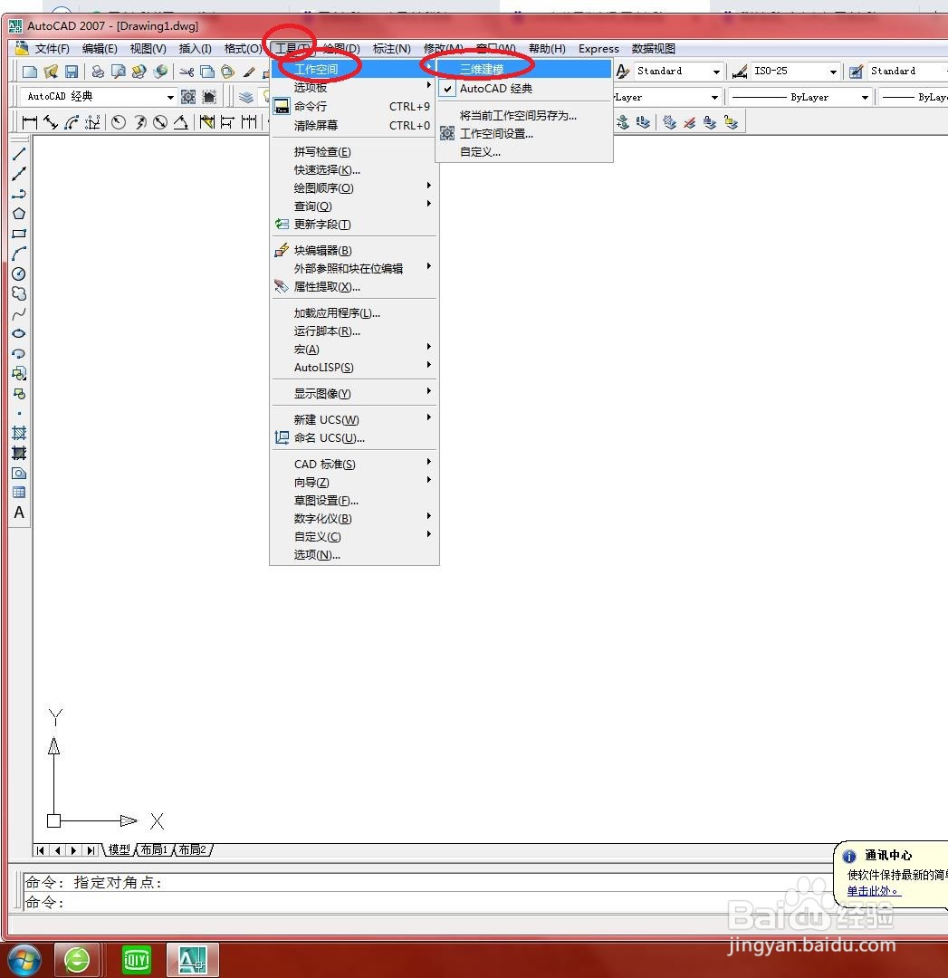The image size is (948, 978).
Task: Select the Hatch tool
Action: tap(19, 433)
